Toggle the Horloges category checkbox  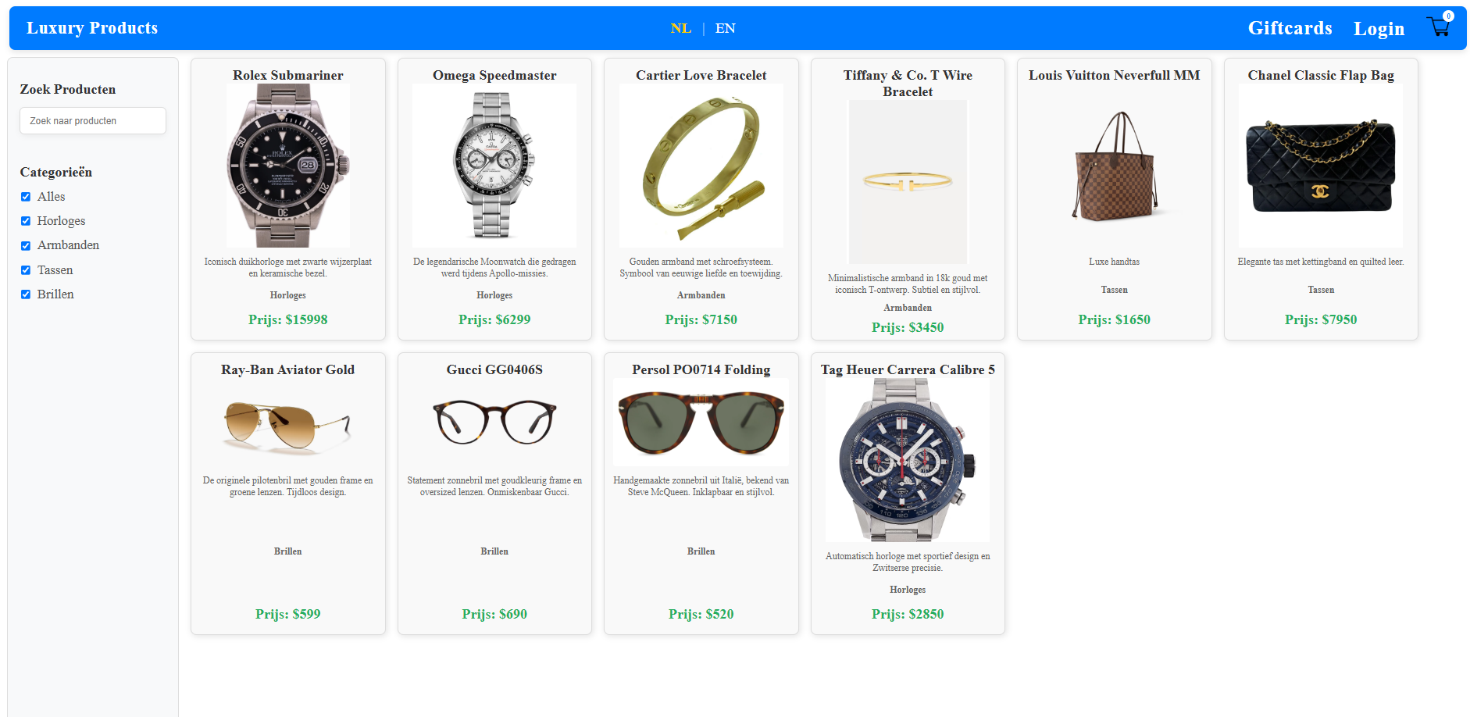pos(26,221)
